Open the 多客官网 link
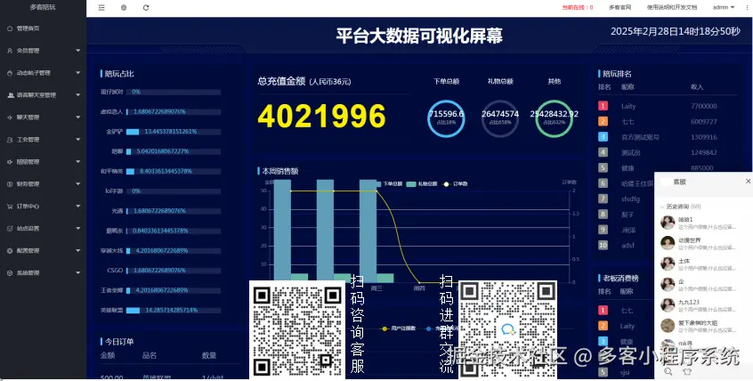This screenshot has width=753, height=381. pyautogui.click(x=619, y=8)
